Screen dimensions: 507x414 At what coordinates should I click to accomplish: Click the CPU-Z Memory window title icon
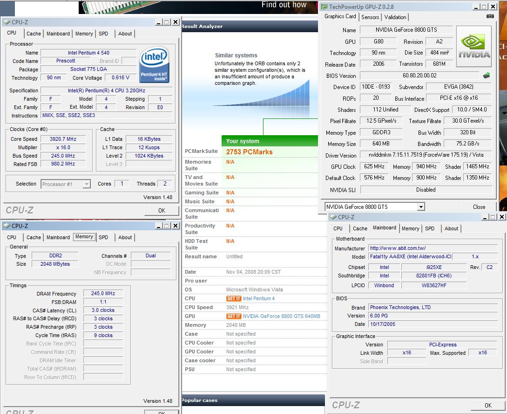7,226
